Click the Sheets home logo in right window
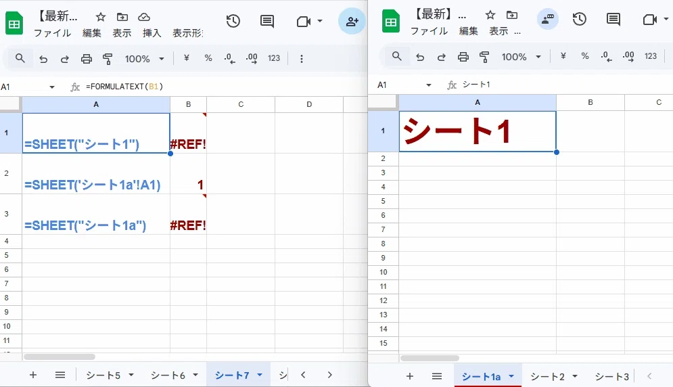 coord(391,22)
